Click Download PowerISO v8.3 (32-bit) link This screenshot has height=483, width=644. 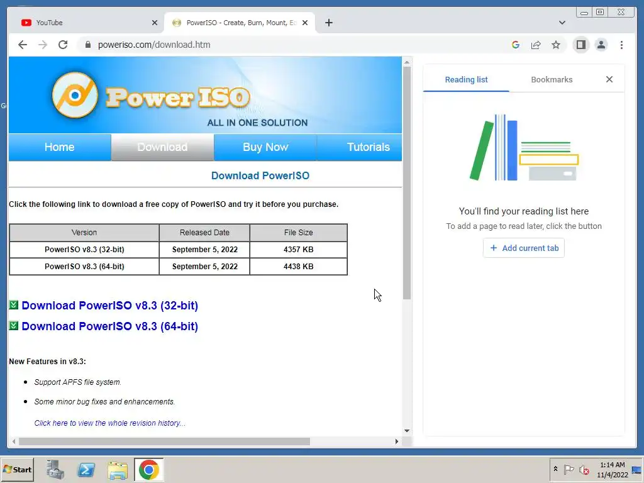pos(109,306)
